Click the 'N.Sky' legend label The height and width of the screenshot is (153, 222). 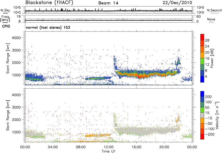(x=5, y=10)
